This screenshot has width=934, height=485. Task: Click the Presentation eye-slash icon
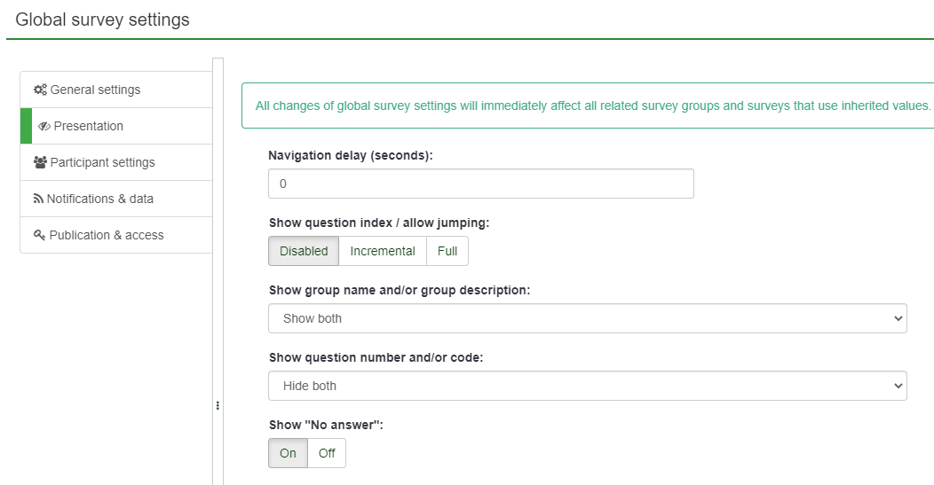[x=44, y=126]
